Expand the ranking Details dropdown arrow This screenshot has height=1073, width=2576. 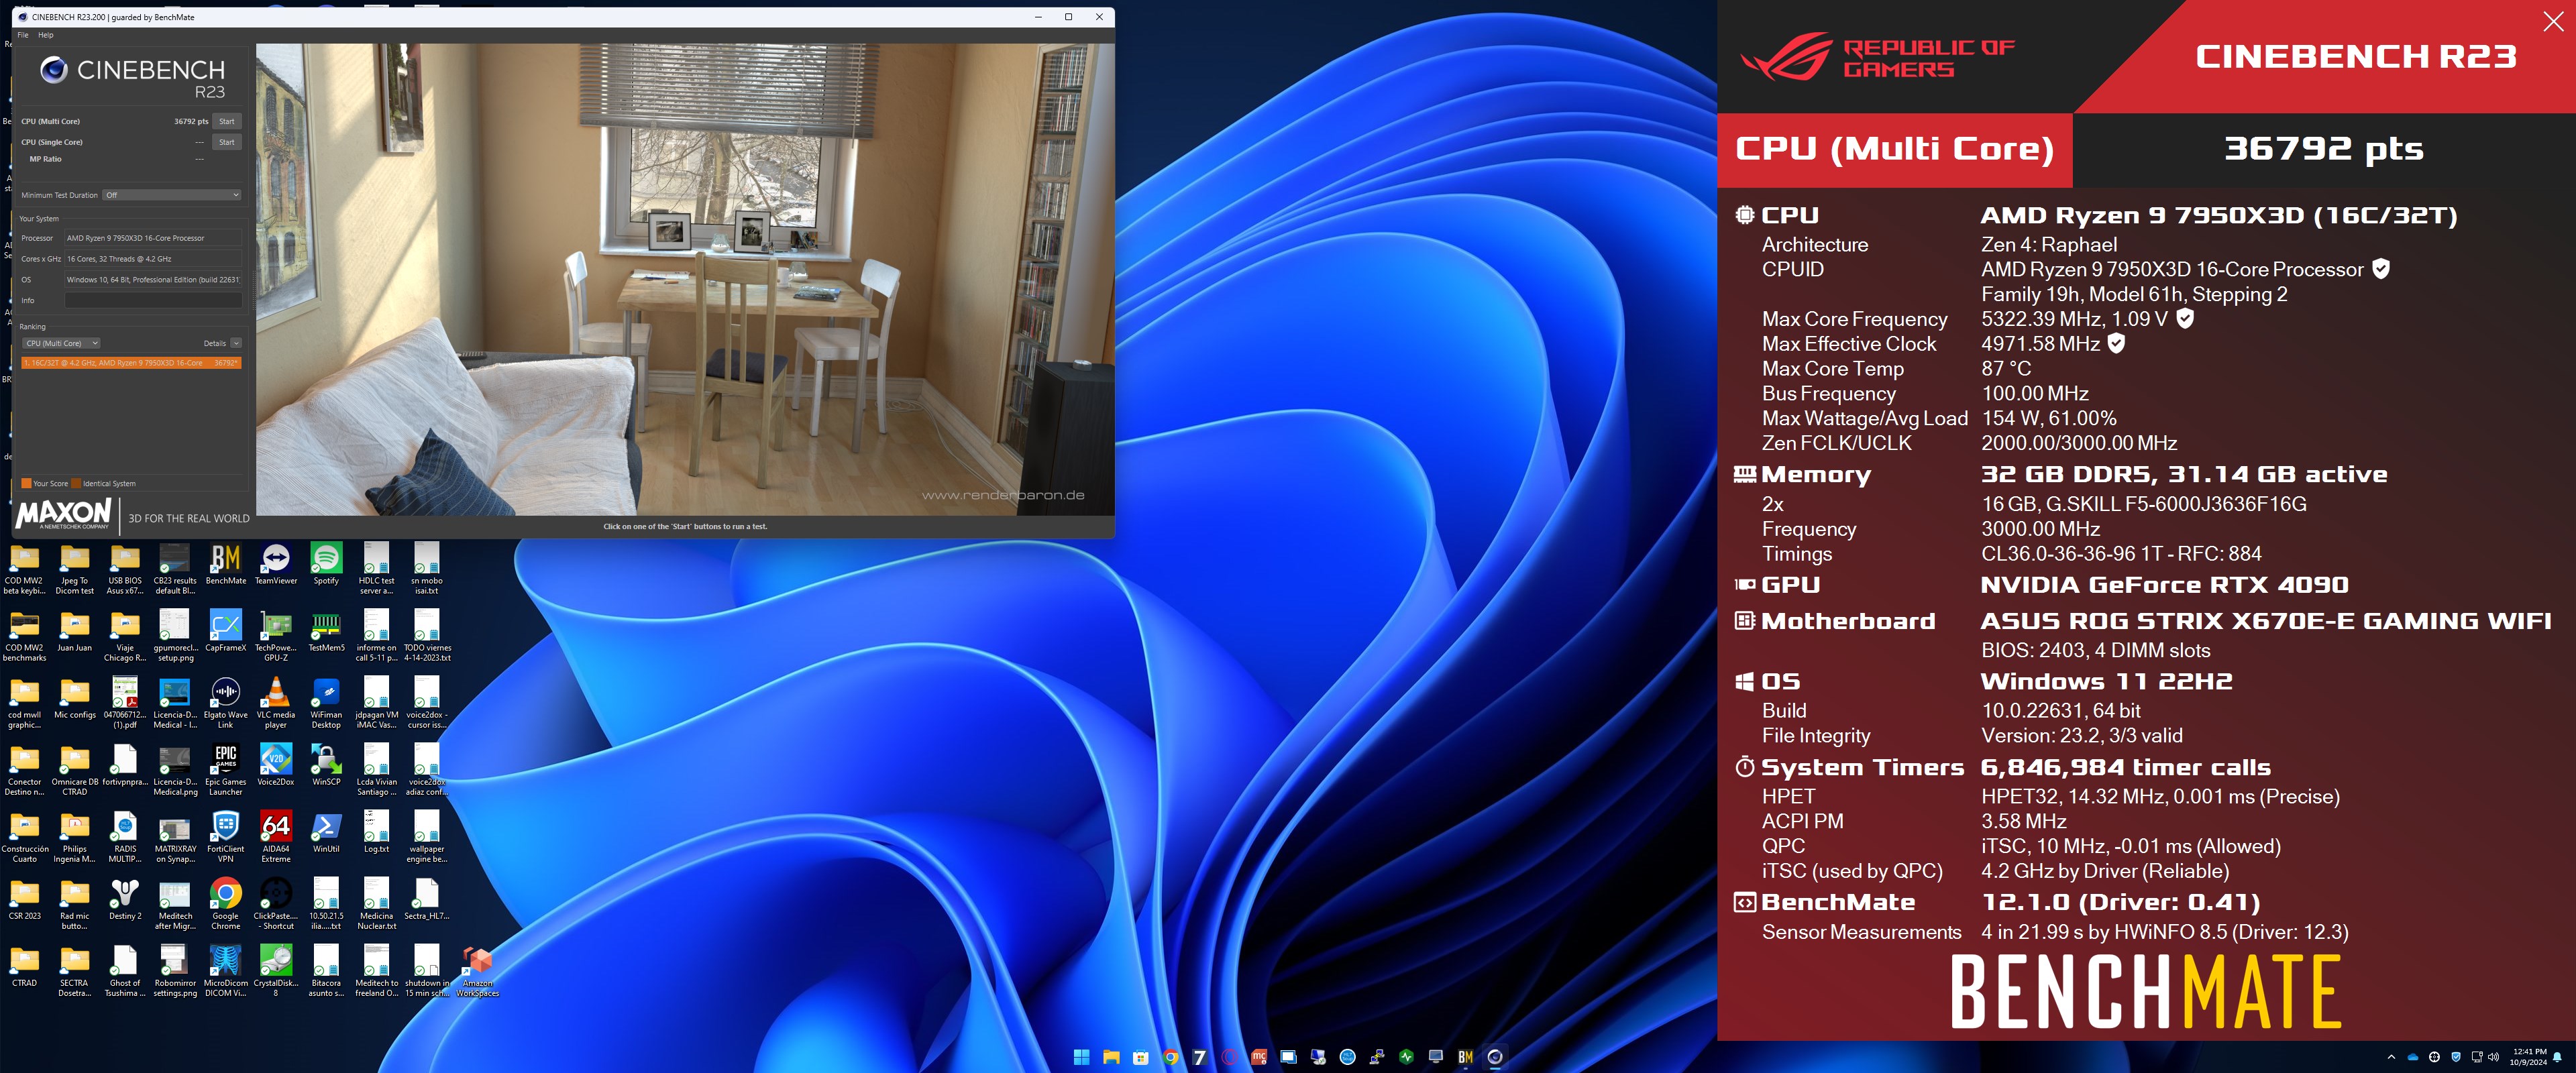(x=236, y=343)
